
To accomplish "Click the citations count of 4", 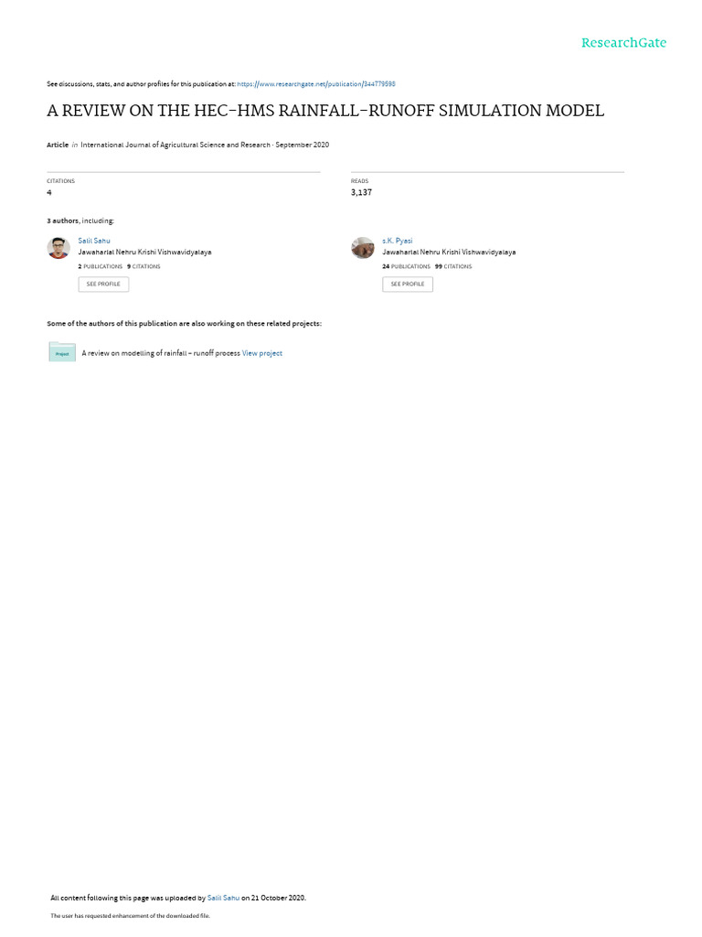I will (49, 192).
